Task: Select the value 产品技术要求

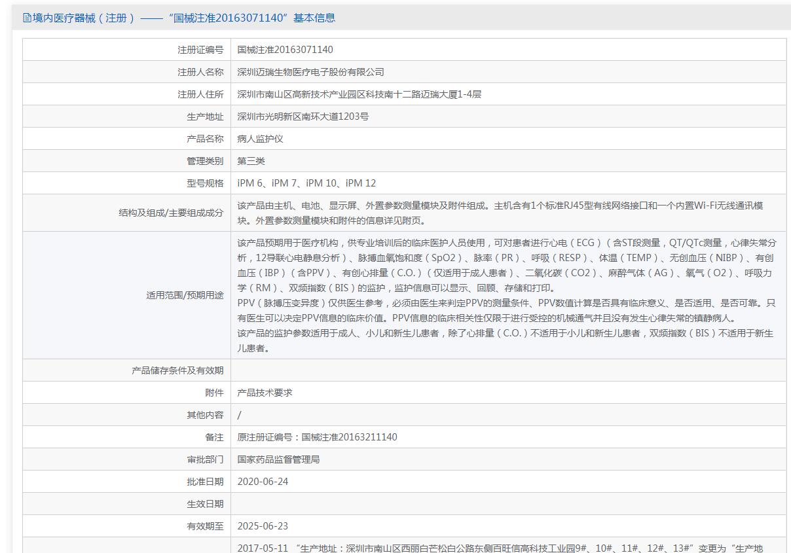Action: [x=265, y=393]
